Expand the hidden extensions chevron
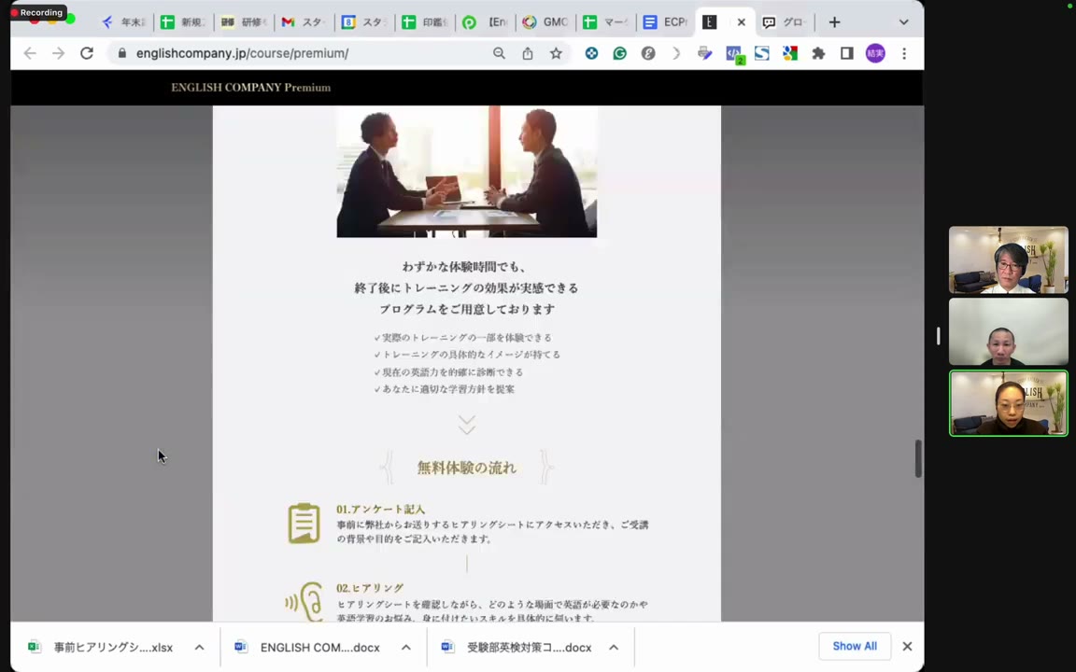Screen dimensions: 1076x672 coord(676,53)
